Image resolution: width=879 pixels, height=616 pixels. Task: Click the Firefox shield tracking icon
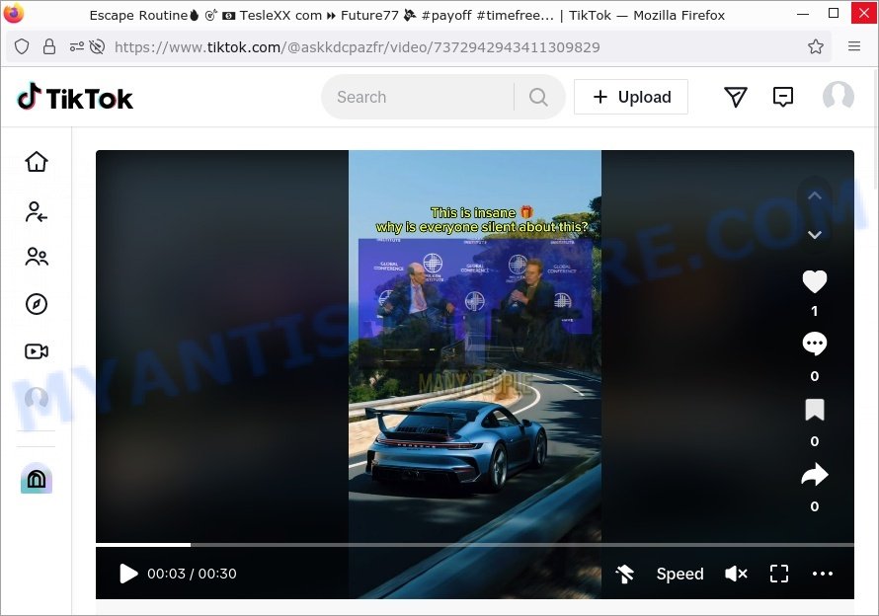point(22,46)
